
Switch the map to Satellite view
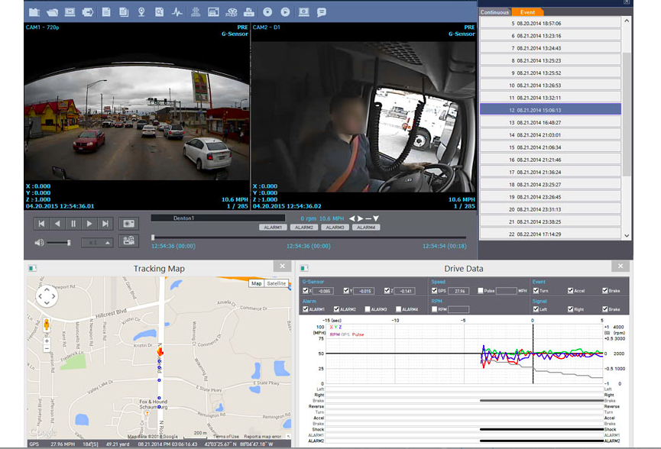point(277,283)
